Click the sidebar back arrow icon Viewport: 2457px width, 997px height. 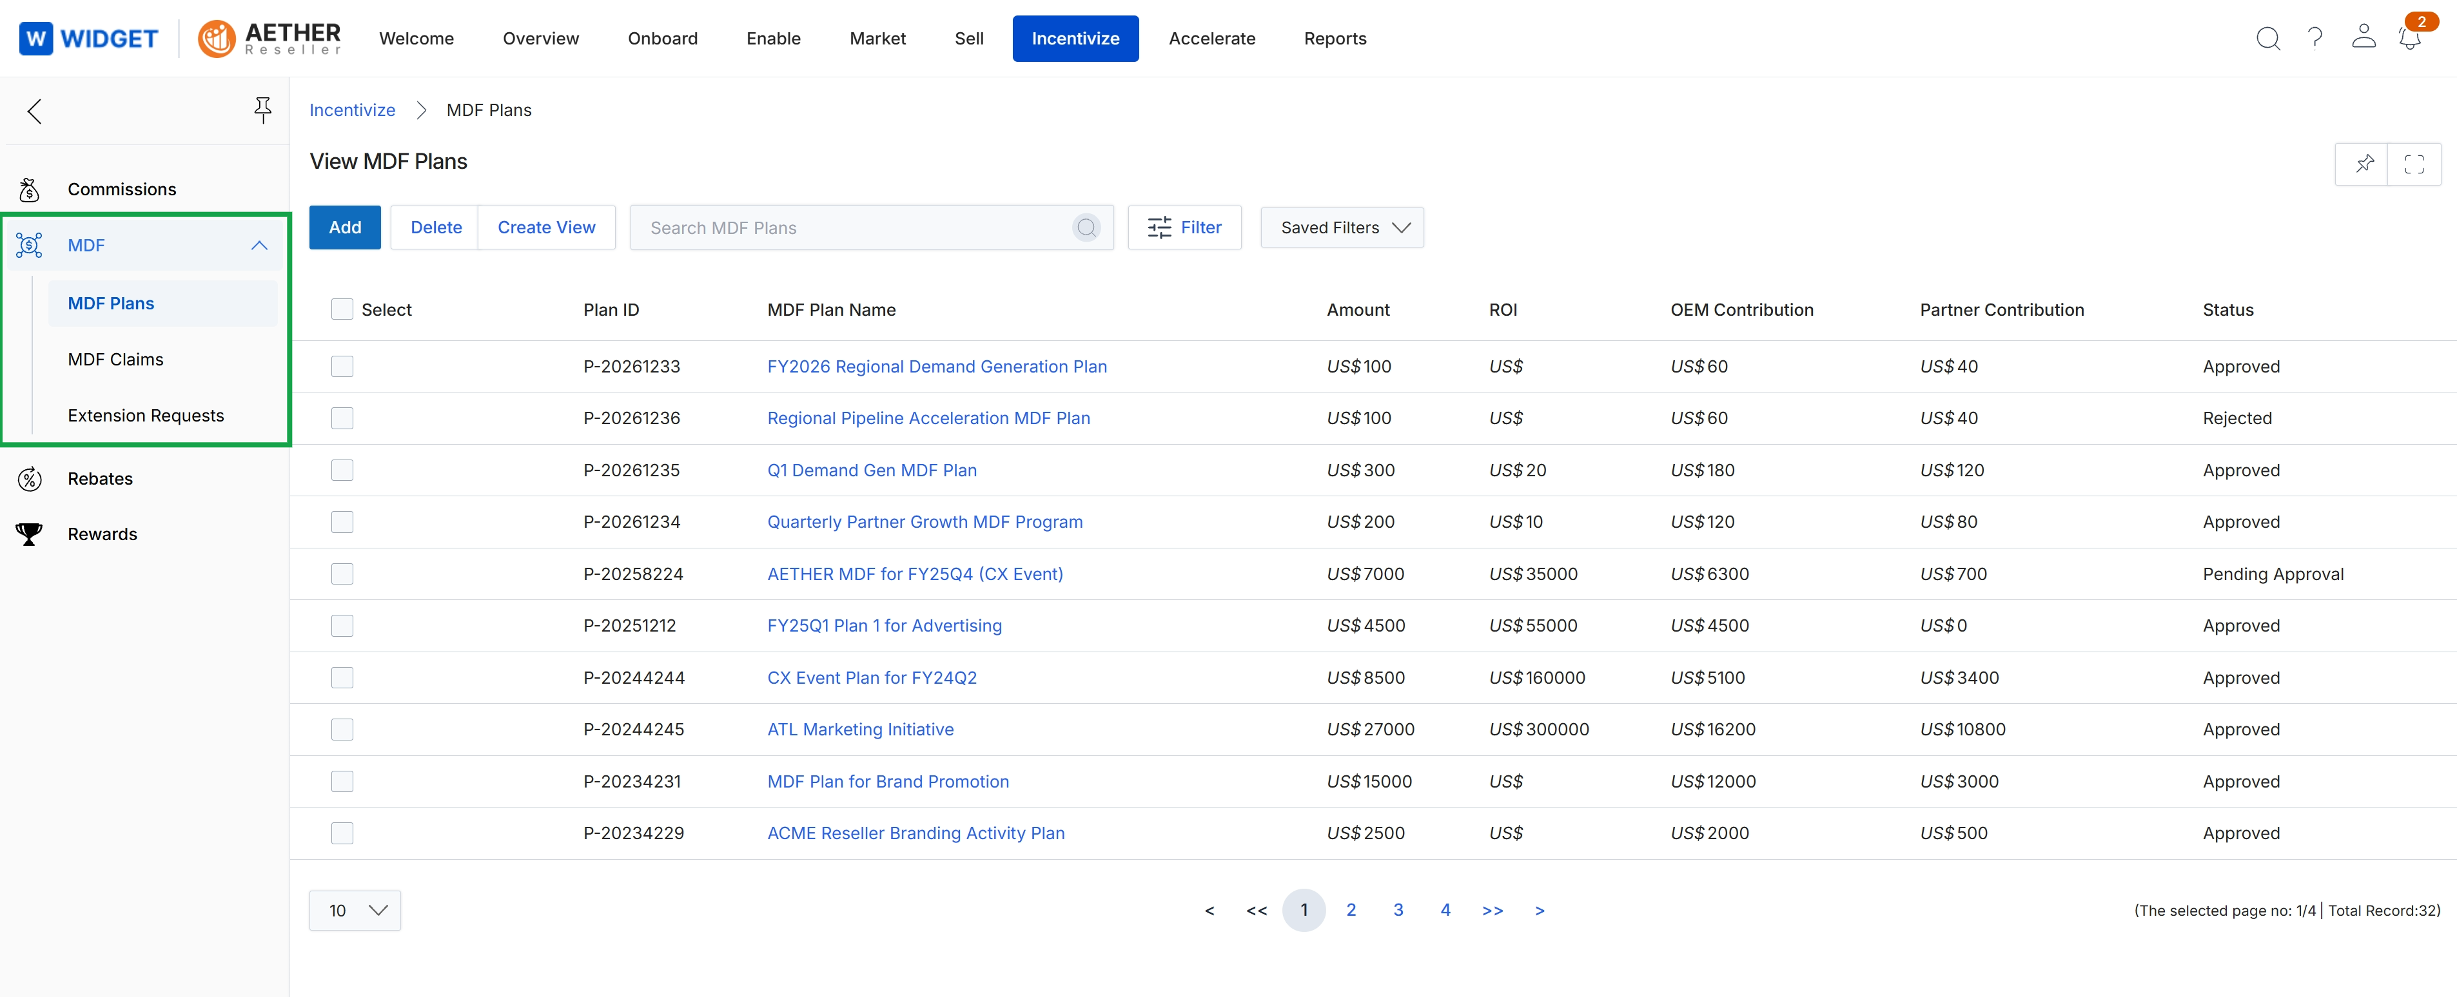pos(34,111)
